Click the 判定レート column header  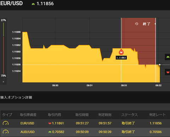(x=157, y=115)
